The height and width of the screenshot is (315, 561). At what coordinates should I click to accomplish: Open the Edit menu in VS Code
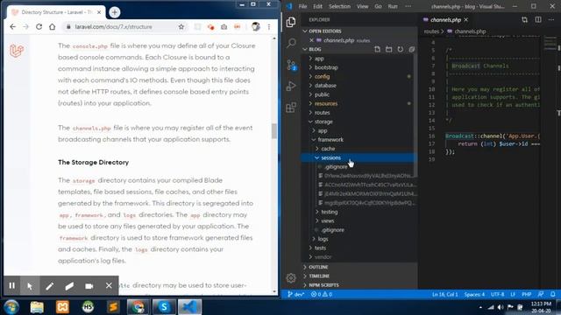click(x=317, y=6)
